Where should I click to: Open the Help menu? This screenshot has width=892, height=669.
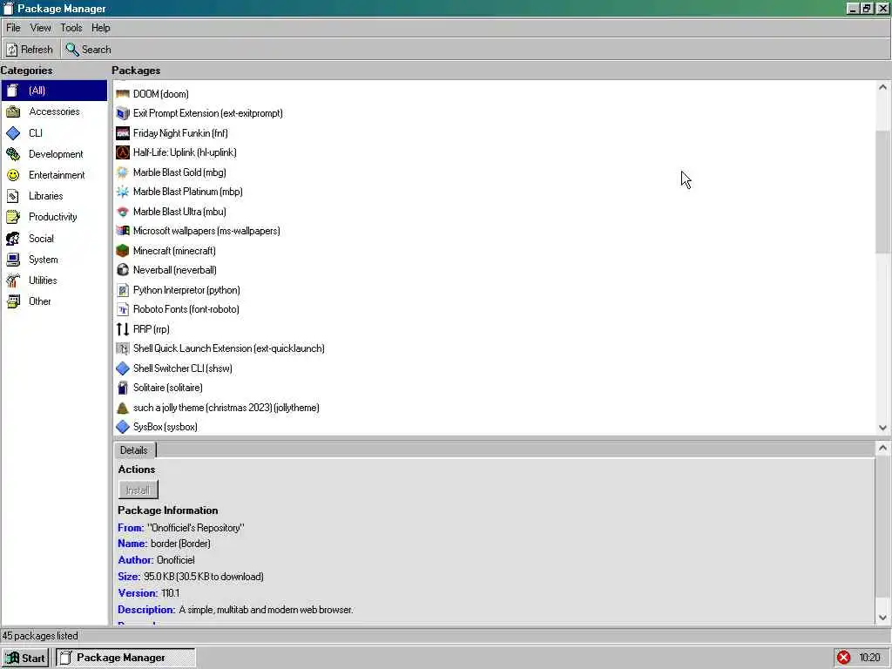[101, 28]
